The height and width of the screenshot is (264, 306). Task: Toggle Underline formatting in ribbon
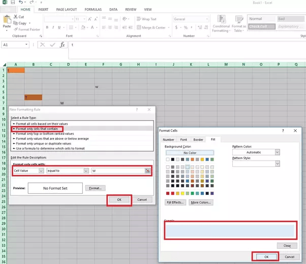[x=59, y=27]
